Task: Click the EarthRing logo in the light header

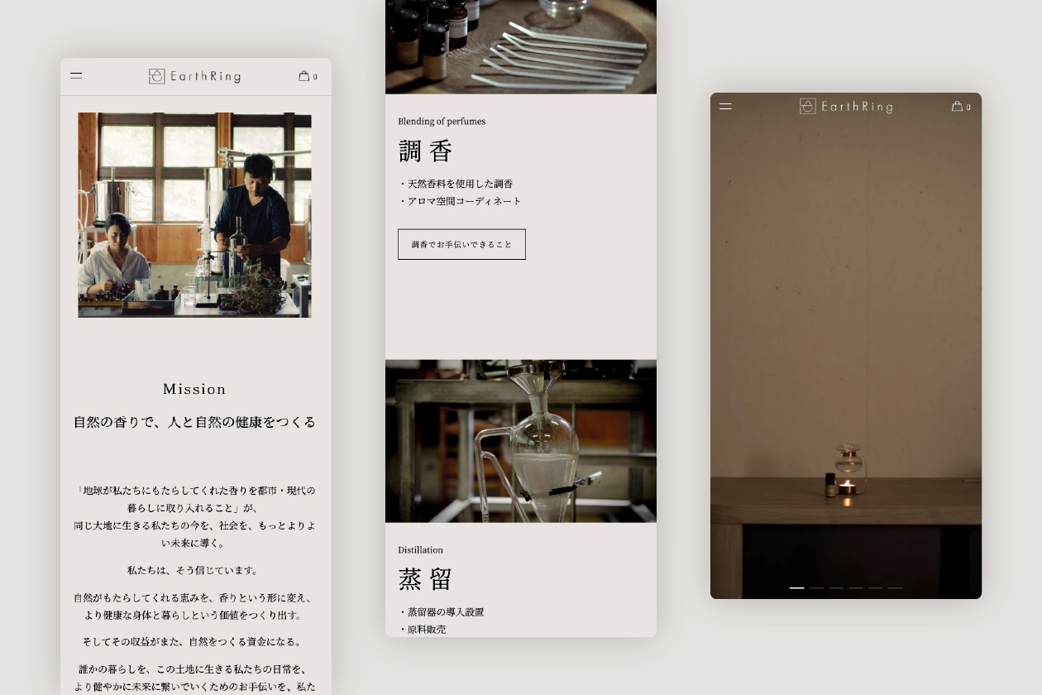Action: (x=195, y=76)
